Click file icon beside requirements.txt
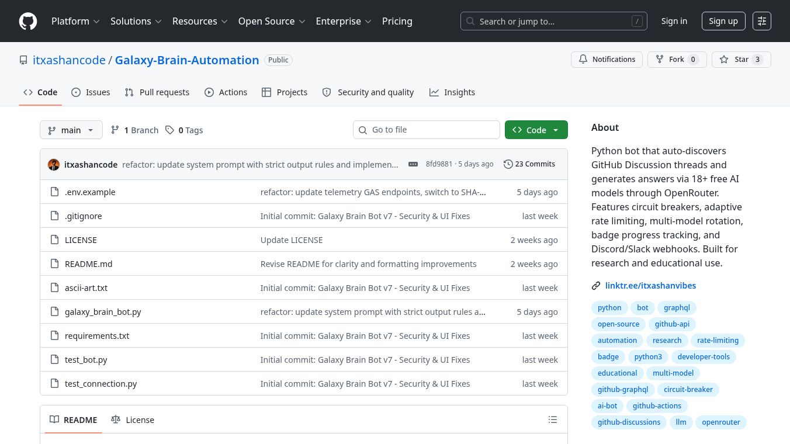 pyautogui.click(x=54, y=336)
